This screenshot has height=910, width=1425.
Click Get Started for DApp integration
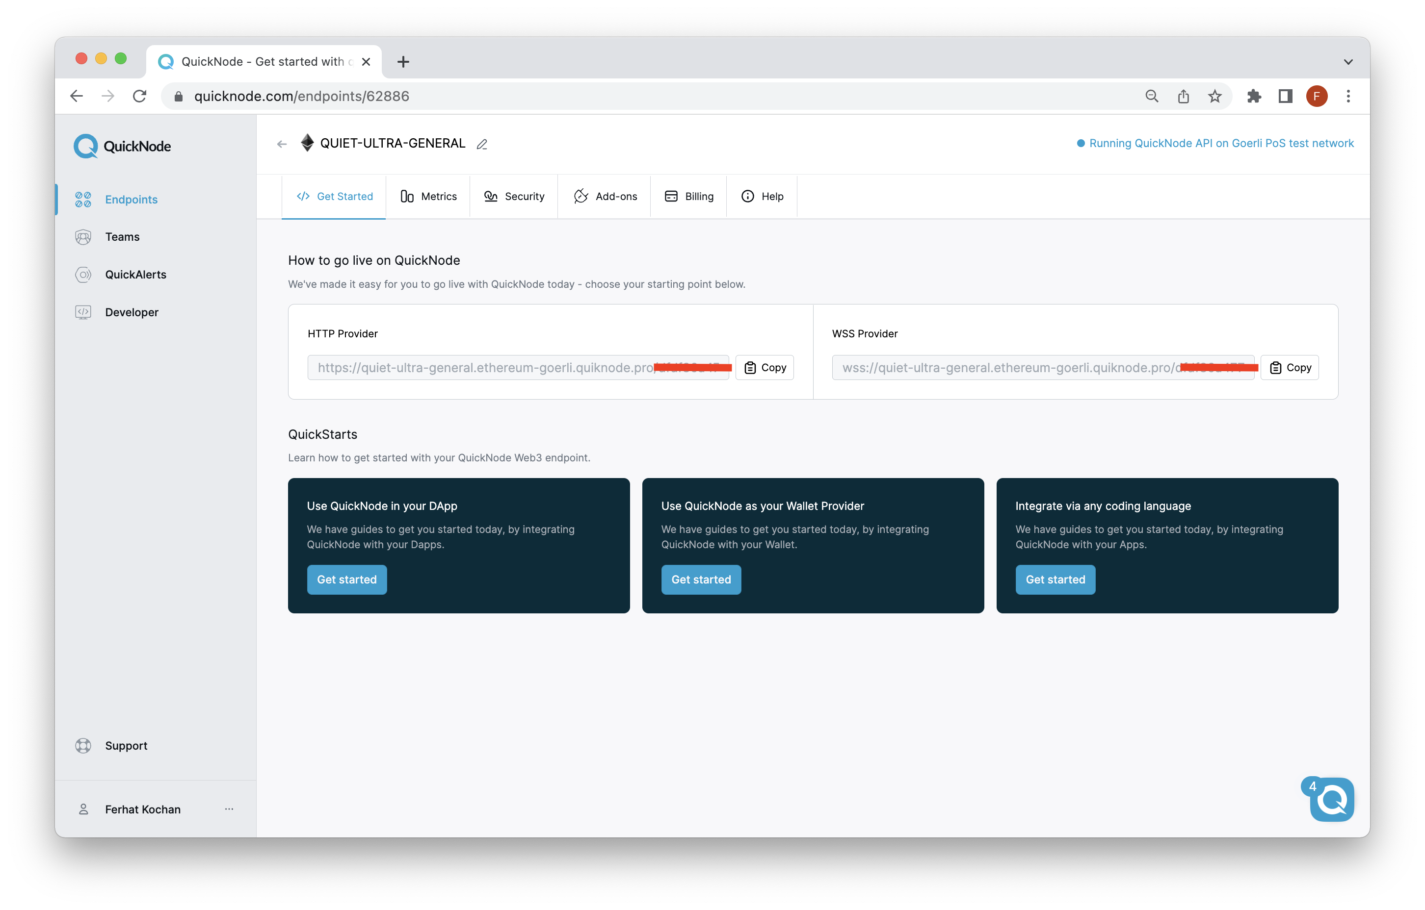click(x=346, y=579)
